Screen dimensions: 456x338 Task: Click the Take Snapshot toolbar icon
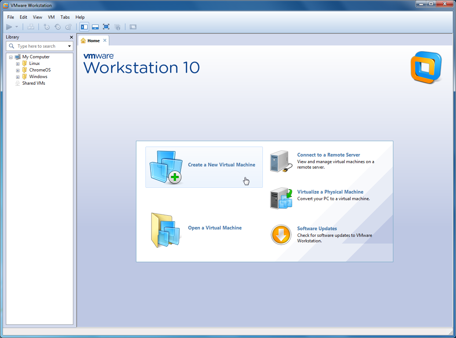click(x=47, y=27)
